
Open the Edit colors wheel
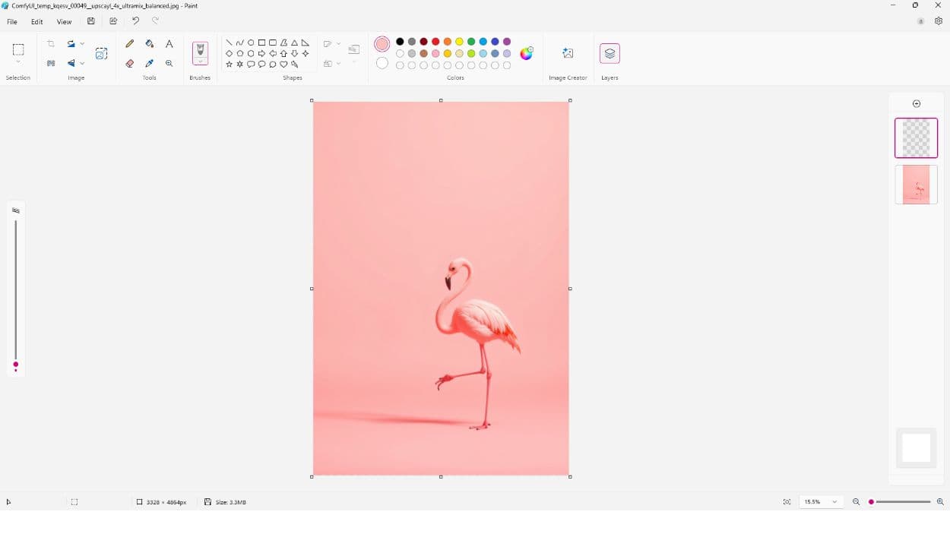click(526, 53)
